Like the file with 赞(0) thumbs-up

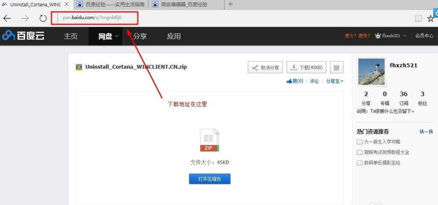tap(295, 81)
